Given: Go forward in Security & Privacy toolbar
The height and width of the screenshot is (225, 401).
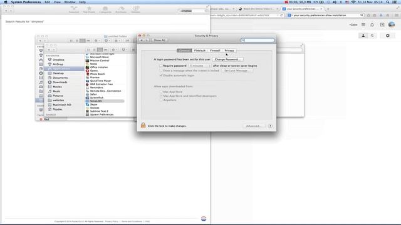Looking at the screenshot, I should 147,40.
